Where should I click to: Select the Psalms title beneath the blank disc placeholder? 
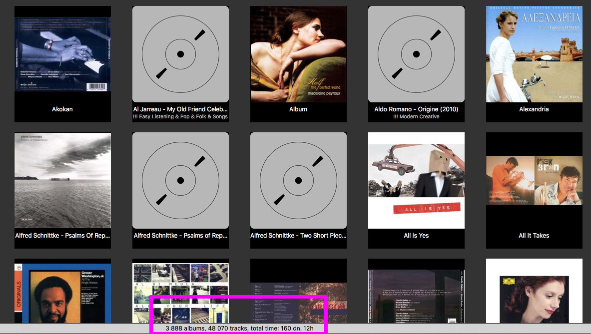[180, 236]
